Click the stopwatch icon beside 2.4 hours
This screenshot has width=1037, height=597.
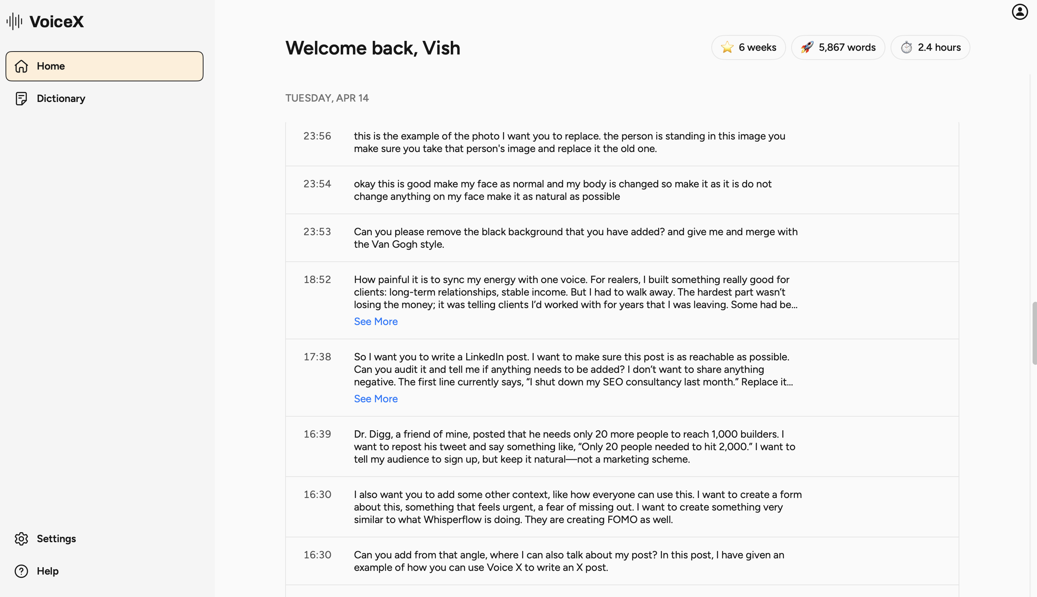click(x=906, y=47)
